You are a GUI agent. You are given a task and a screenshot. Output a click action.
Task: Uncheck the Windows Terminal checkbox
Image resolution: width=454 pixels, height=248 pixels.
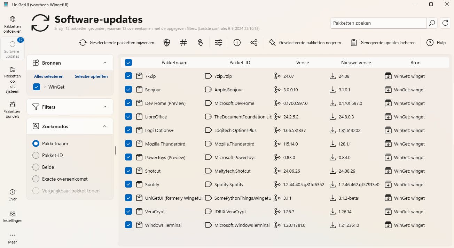[128, 225]
